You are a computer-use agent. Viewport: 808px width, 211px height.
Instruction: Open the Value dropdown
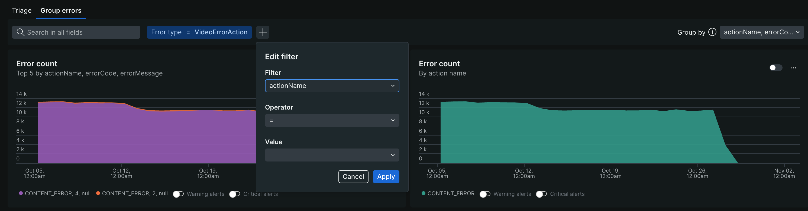332,155
